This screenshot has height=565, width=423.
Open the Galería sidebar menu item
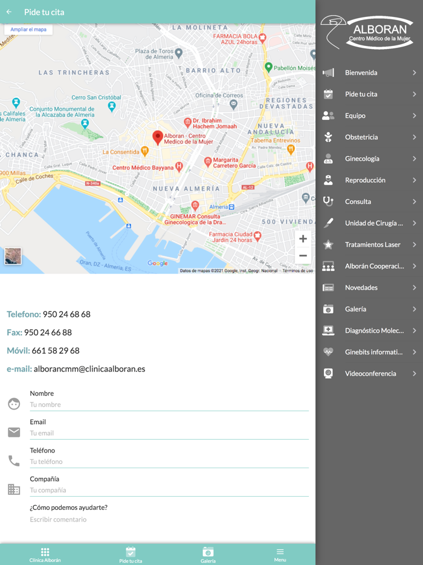(369, 309)
